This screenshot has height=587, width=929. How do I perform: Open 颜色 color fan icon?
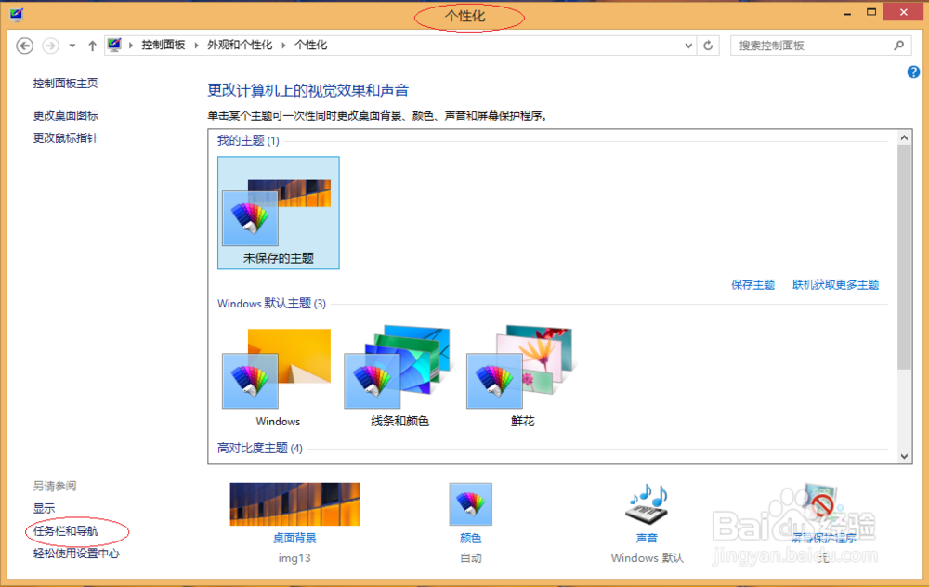pyautogui.click(x=470, y=504)
